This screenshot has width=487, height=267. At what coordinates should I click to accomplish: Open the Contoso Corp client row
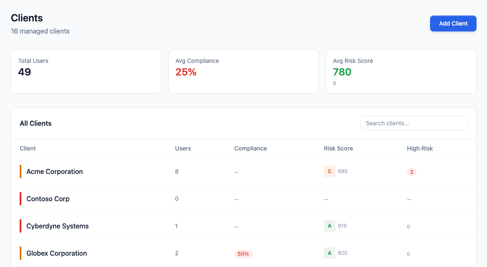(244, 199)
